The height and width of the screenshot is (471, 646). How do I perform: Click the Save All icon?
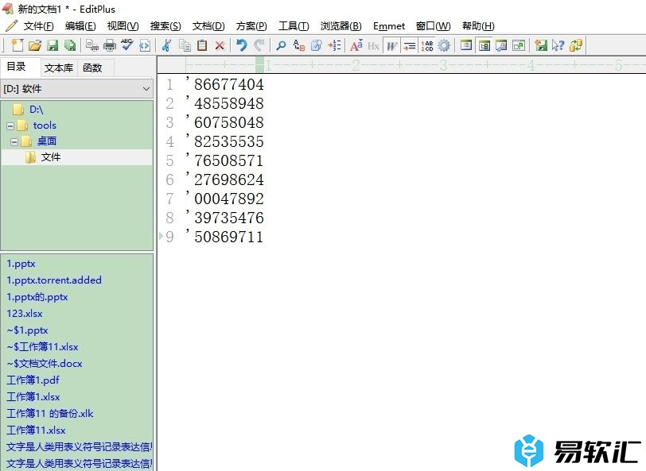coord(70,45)
